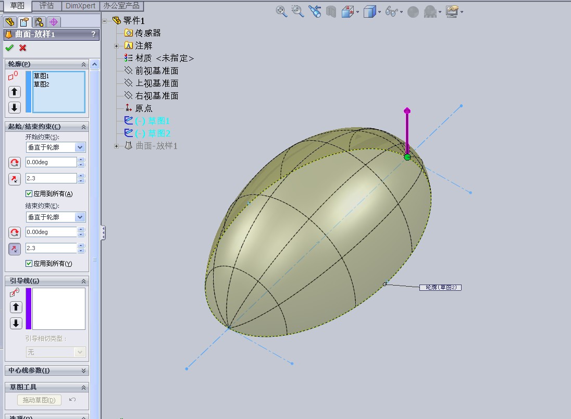571x419 pixels.
Task: Click the start tangent length 2.3 field
Action: (x=51, y=178)
